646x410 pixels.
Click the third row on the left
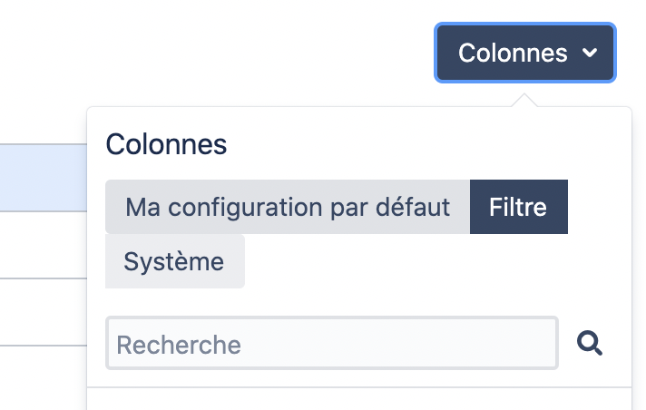coord(43,311)
